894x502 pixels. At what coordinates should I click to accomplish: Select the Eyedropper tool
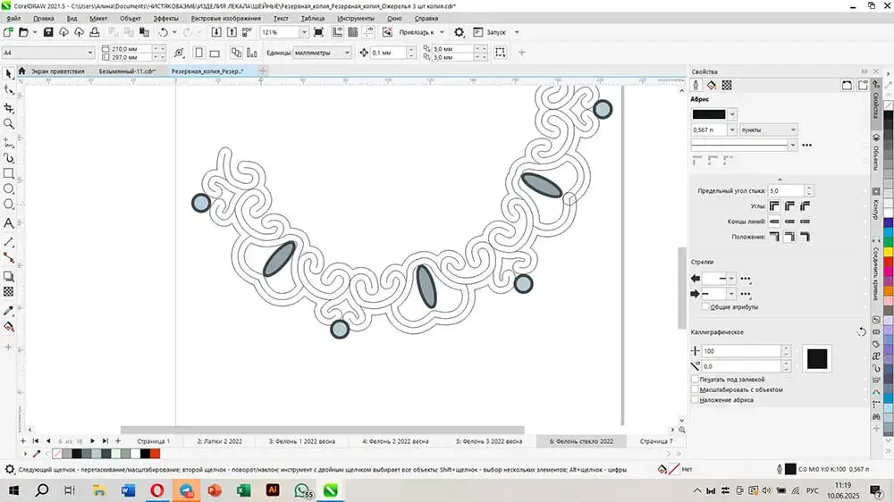9,310
